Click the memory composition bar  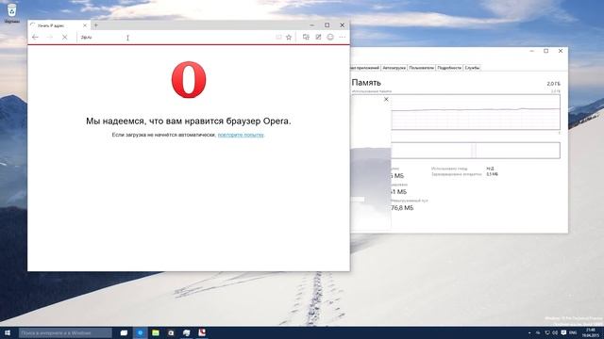pos(476,151)
